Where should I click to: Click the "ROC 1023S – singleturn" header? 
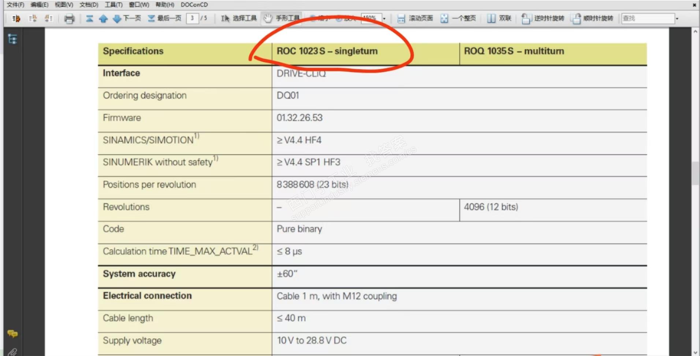pyautogui.click(x=327, y=51)
